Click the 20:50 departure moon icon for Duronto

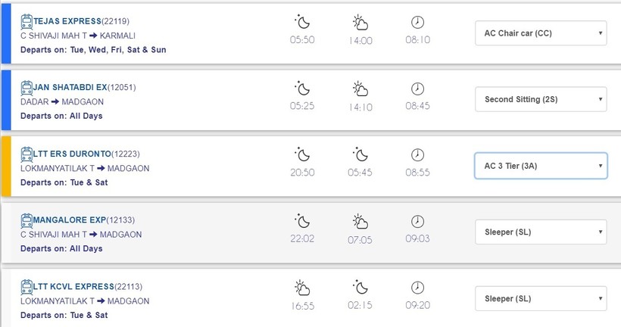tap(302, 155)
